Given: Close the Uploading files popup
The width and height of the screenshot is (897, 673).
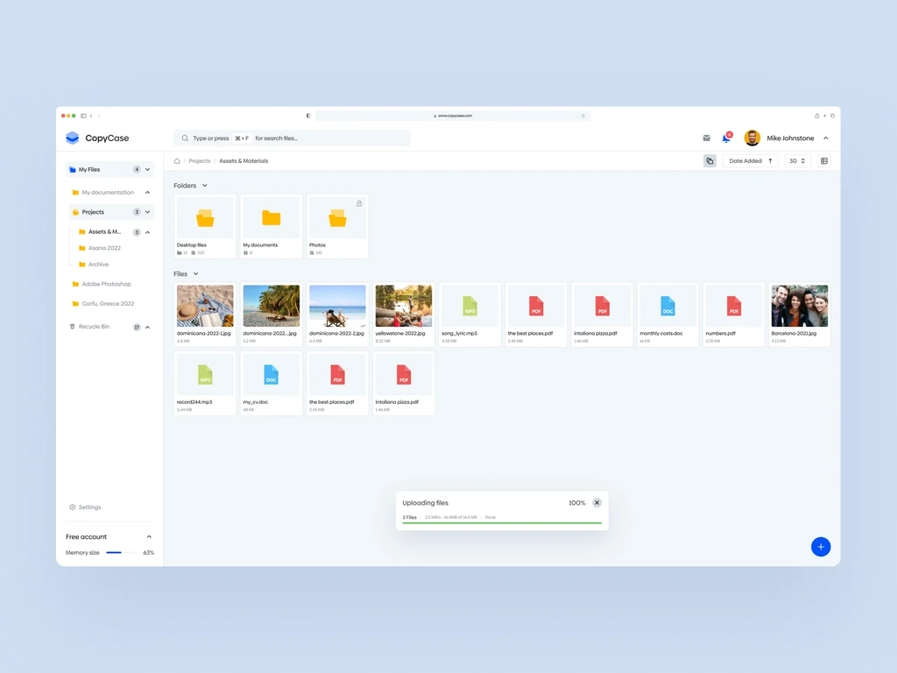Looking at the screenshot, I should click(x=597, y=503).
